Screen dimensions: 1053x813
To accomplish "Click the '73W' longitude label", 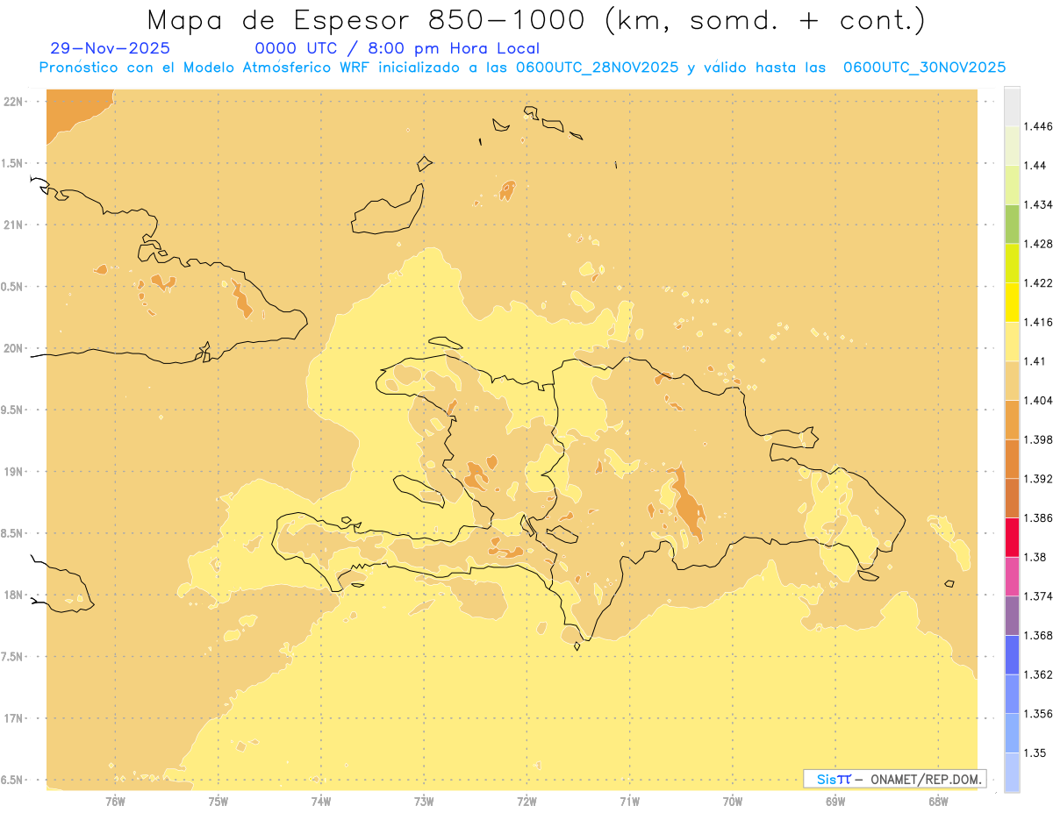I will pyautogui.click(x=424, y=801).
